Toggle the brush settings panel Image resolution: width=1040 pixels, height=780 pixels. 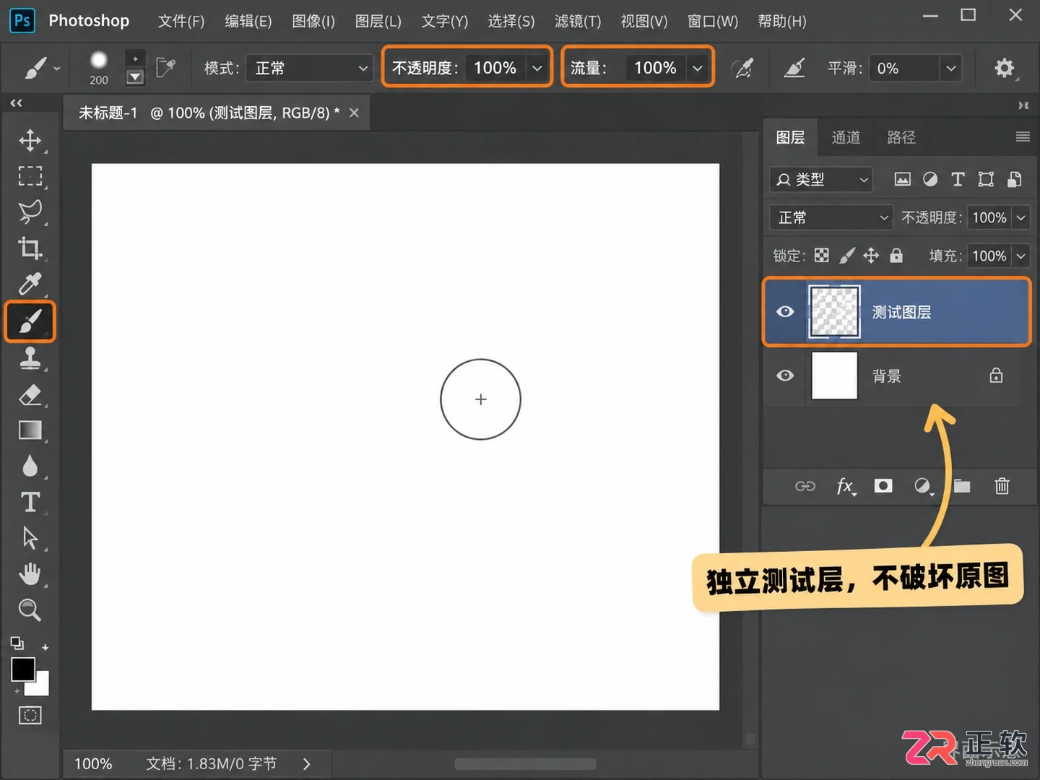(x=165, y=68)
